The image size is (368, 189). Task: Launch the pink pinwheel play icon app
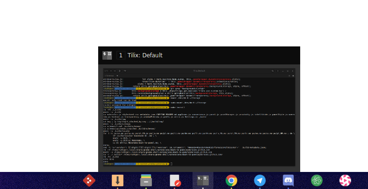(x=345, y=180)
